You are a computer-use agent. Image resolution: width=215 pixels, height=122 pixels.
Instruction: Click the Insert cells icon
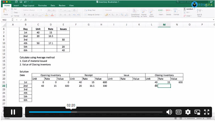[x=160, y=11]
